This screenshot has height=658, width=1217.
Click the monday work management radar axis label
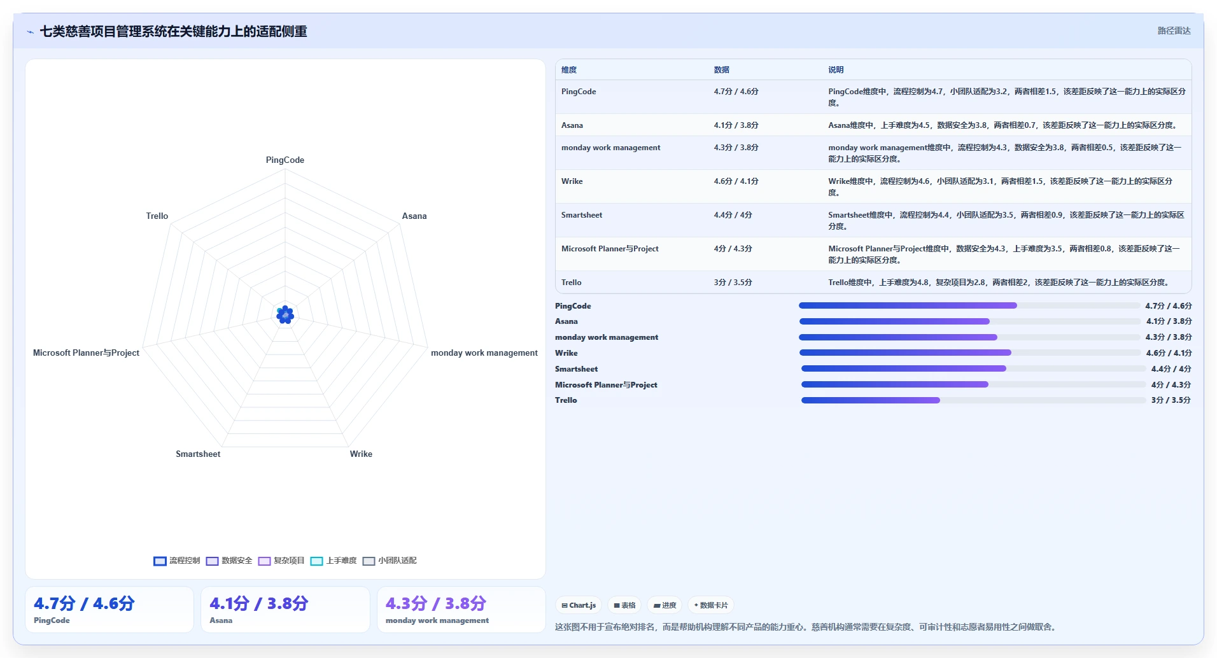tap(484, 353)
